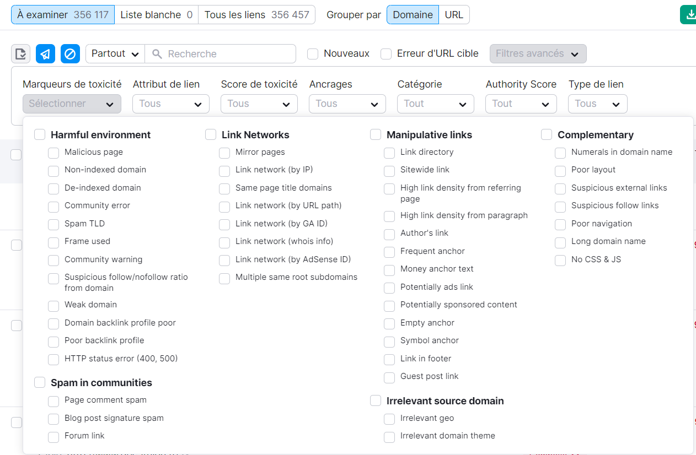
Task: Click the whitelist document-check icon
Action: [20, 53]
